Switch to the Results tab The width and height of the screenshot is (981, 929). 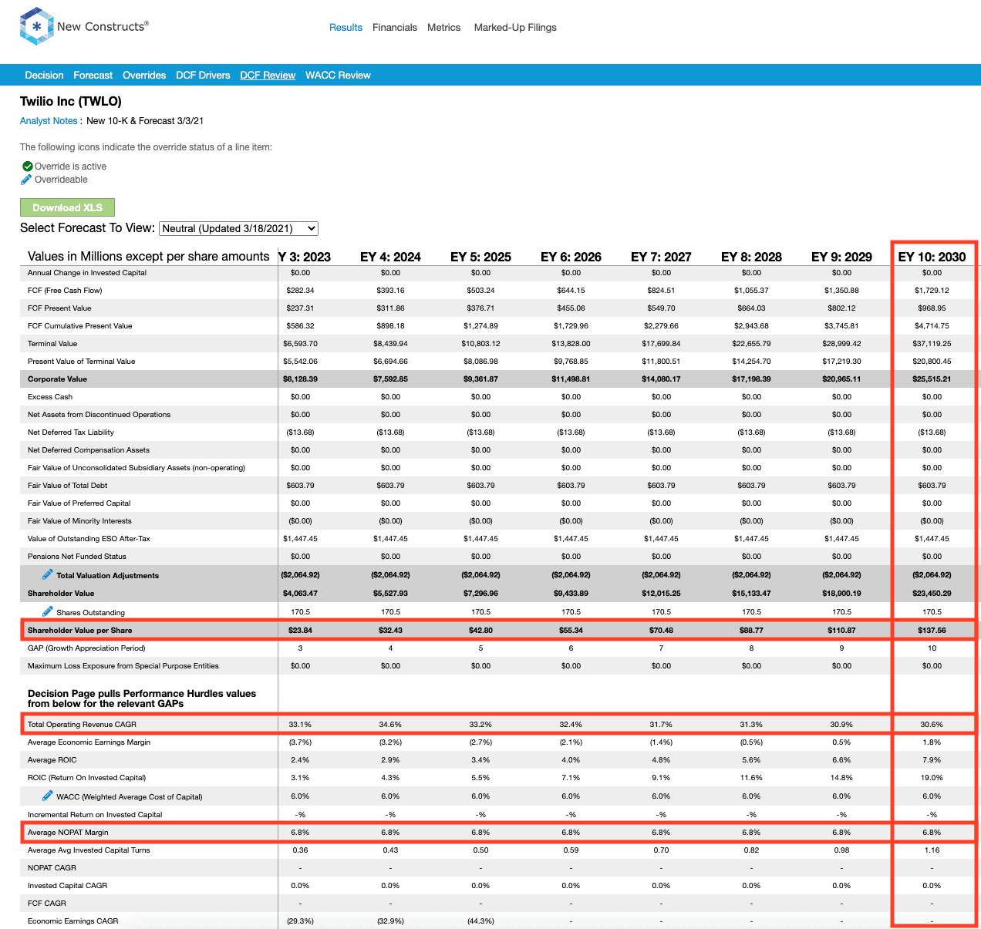[x=346, y=28]
